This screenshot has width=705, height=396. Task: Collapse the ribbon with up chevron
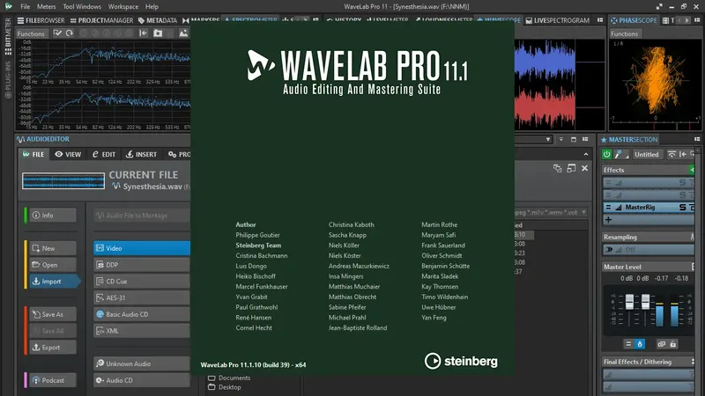click(x=585, y=155)
